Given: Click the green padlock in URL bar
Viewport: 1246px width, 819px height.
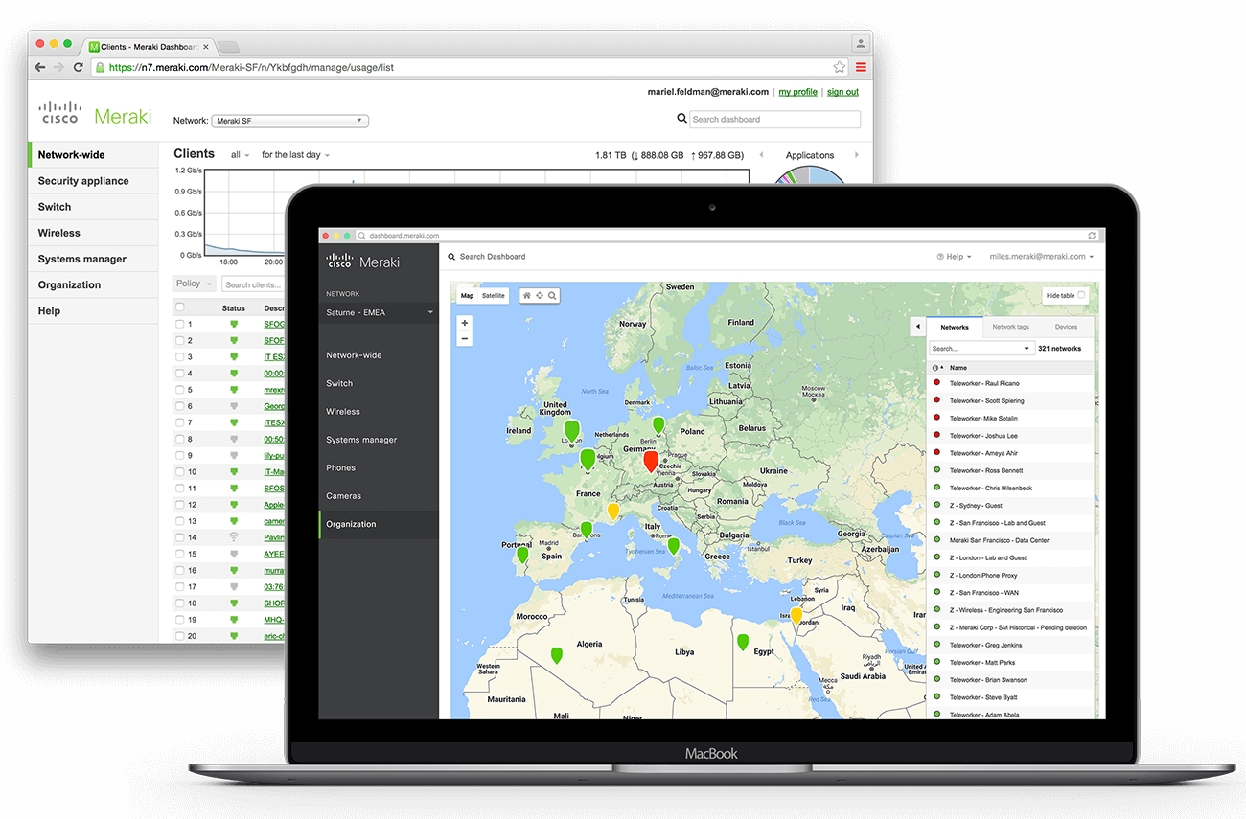Looking at the screenshot, I should tap(101, 67).
